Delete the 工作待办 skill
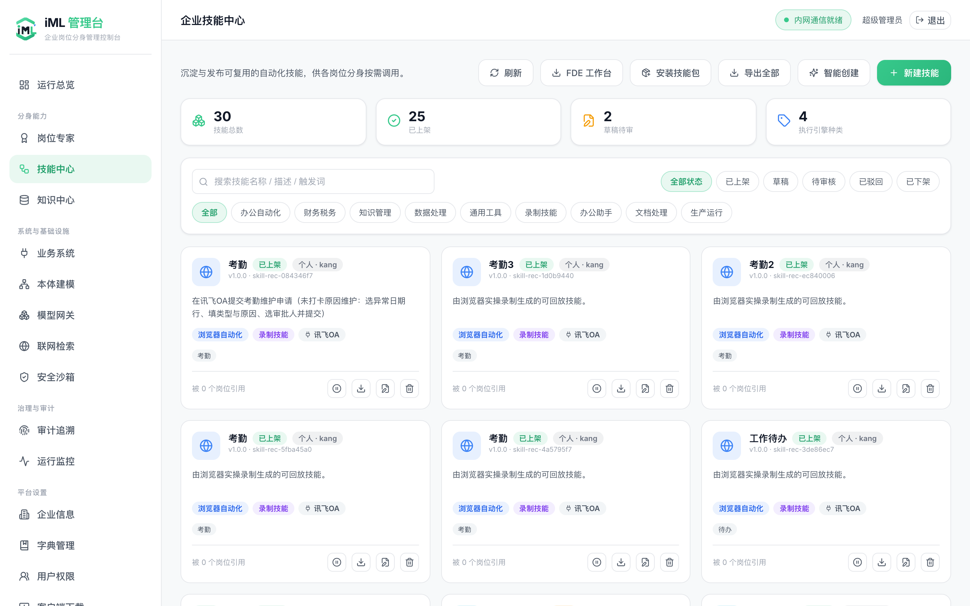Image resolution: width=970 pixels, height=606 pixels. point(930,562)
